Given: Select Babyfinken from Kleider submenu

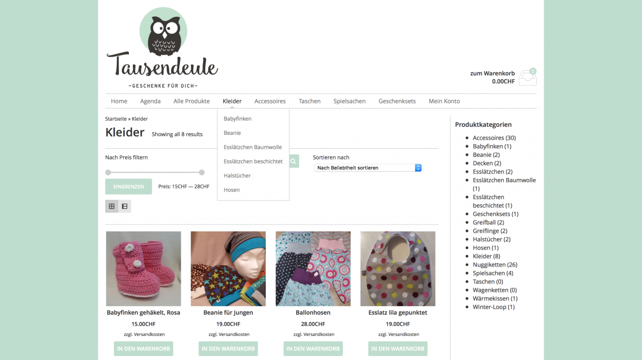Looking at the screenshot, I should pyautogui.click(x=238, y=118).
